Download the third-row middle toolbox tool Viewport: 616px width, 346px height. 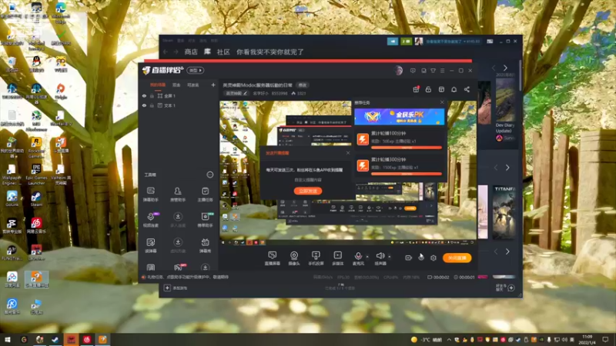pyautogui.click(x=178, y=245)
